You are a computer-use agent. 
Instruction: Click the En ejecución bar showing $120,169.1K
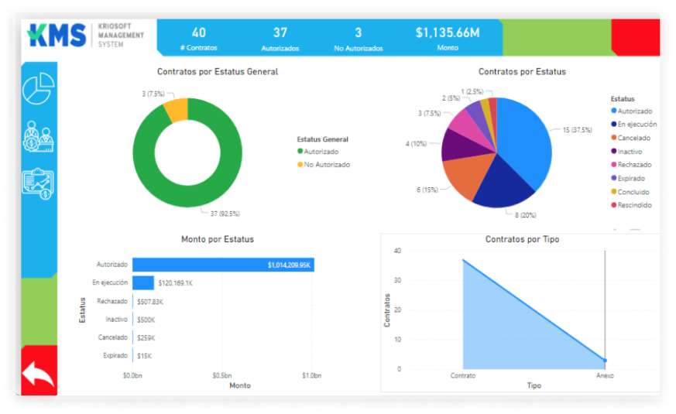click(143, 283)
